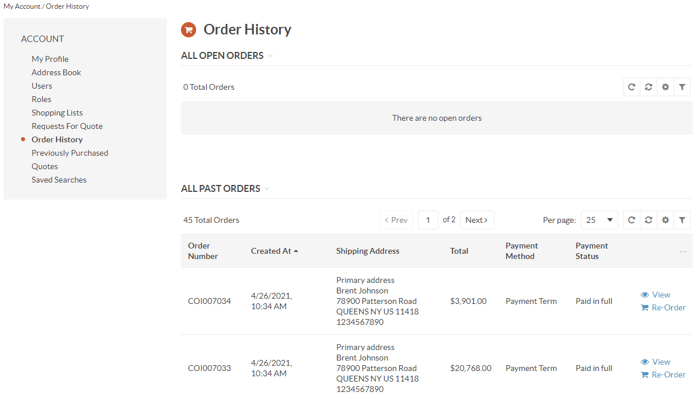The image size is (697, 399).
Task: Open grid settings gear for past orders
Action: (665, 220)
